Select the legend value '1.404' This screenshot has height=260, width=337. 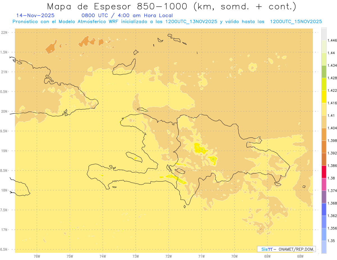(x=332, y=128)
